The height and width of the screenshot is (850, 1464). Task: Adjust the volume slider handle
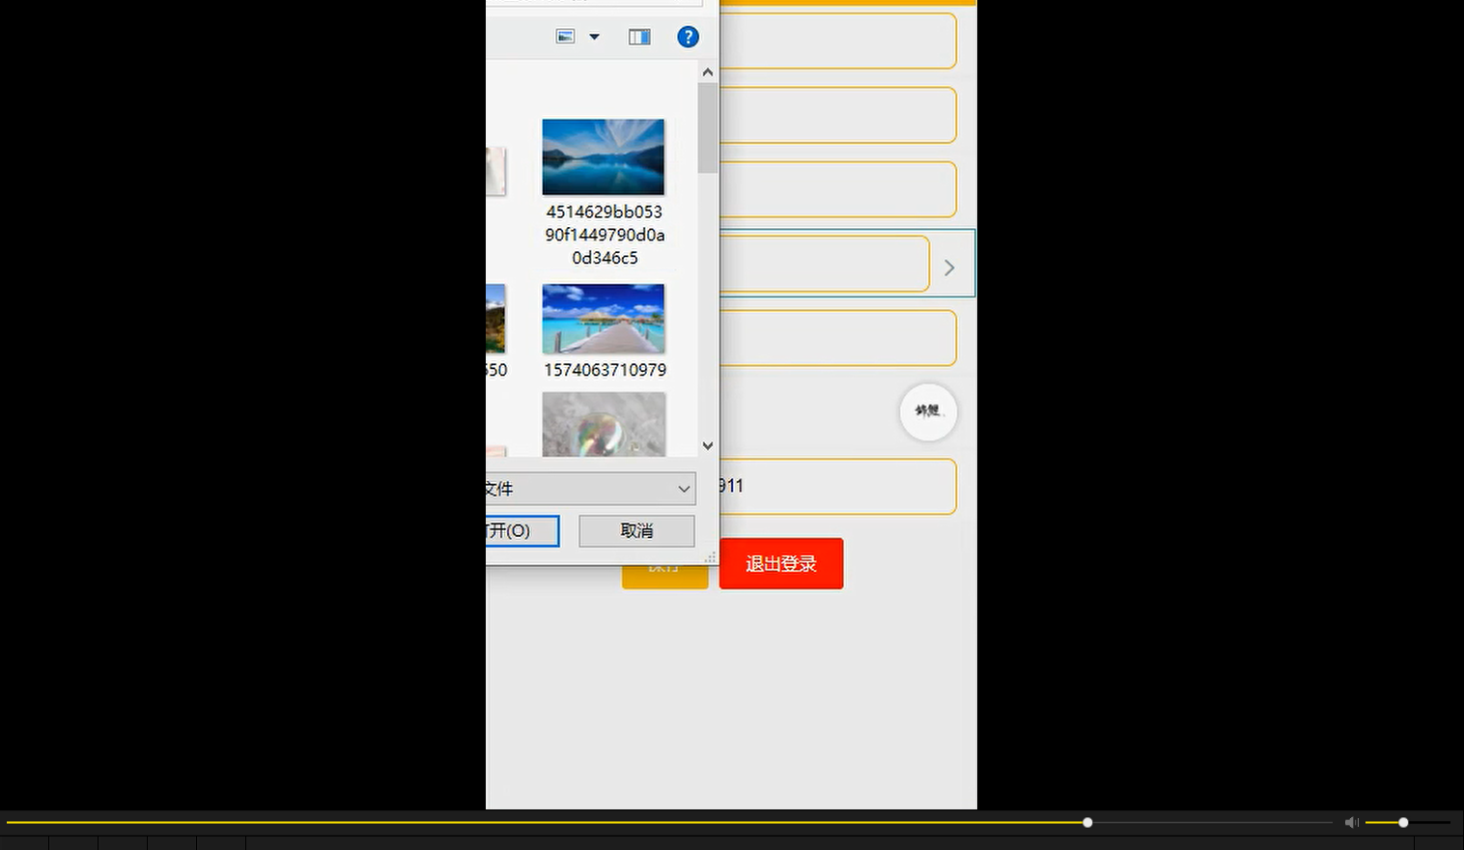coord(1403,822)
